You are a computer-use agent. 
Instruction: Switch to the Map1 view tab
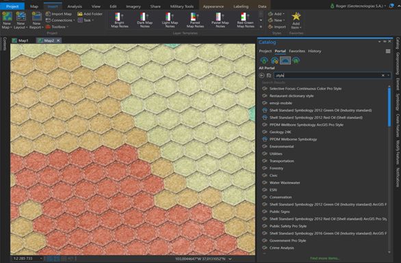21,40
